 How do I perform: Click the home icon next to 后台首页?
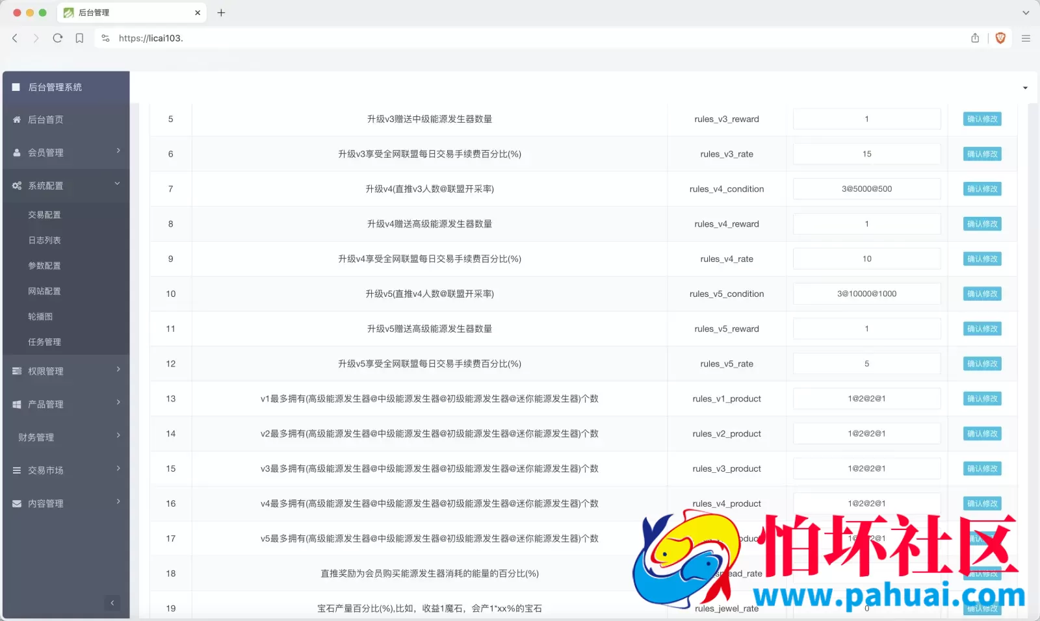17,120
